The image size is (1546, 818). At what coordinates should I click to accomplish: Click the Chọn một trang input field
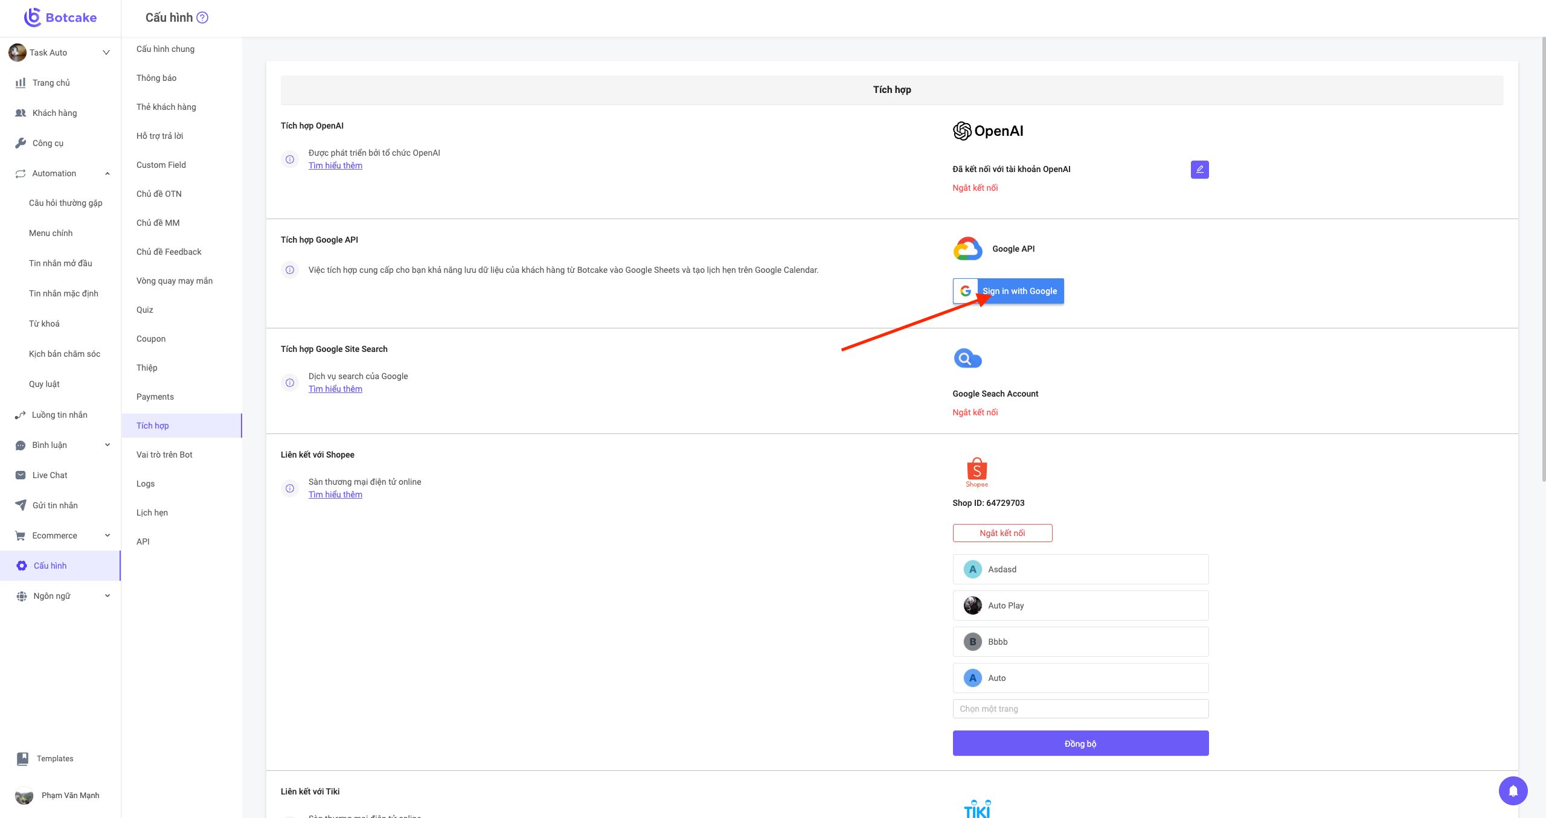[x=1080, y=709]
